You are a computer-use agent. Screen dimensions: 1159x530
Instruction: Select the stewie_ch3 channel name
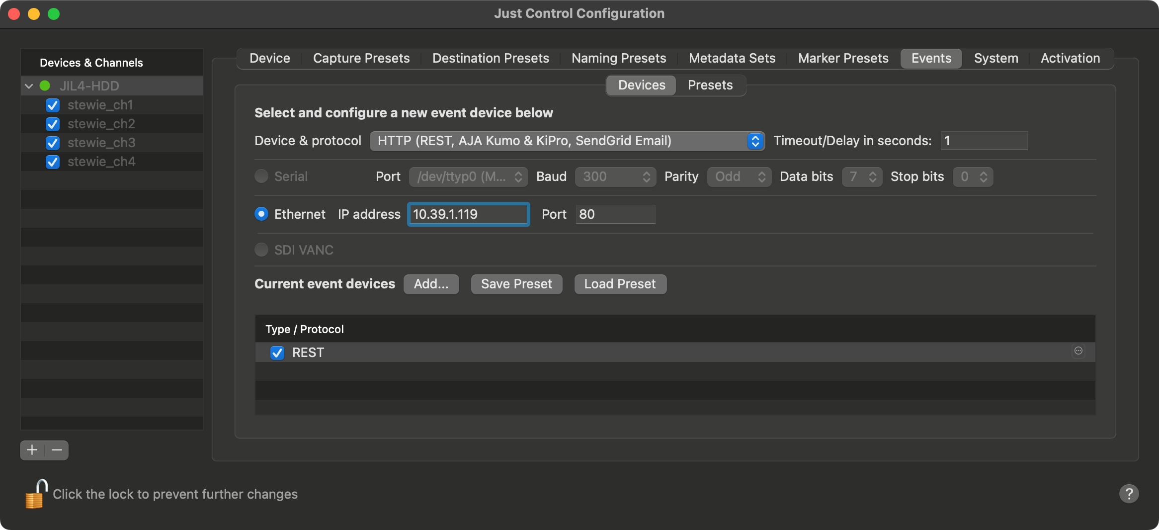coord(101,143)
